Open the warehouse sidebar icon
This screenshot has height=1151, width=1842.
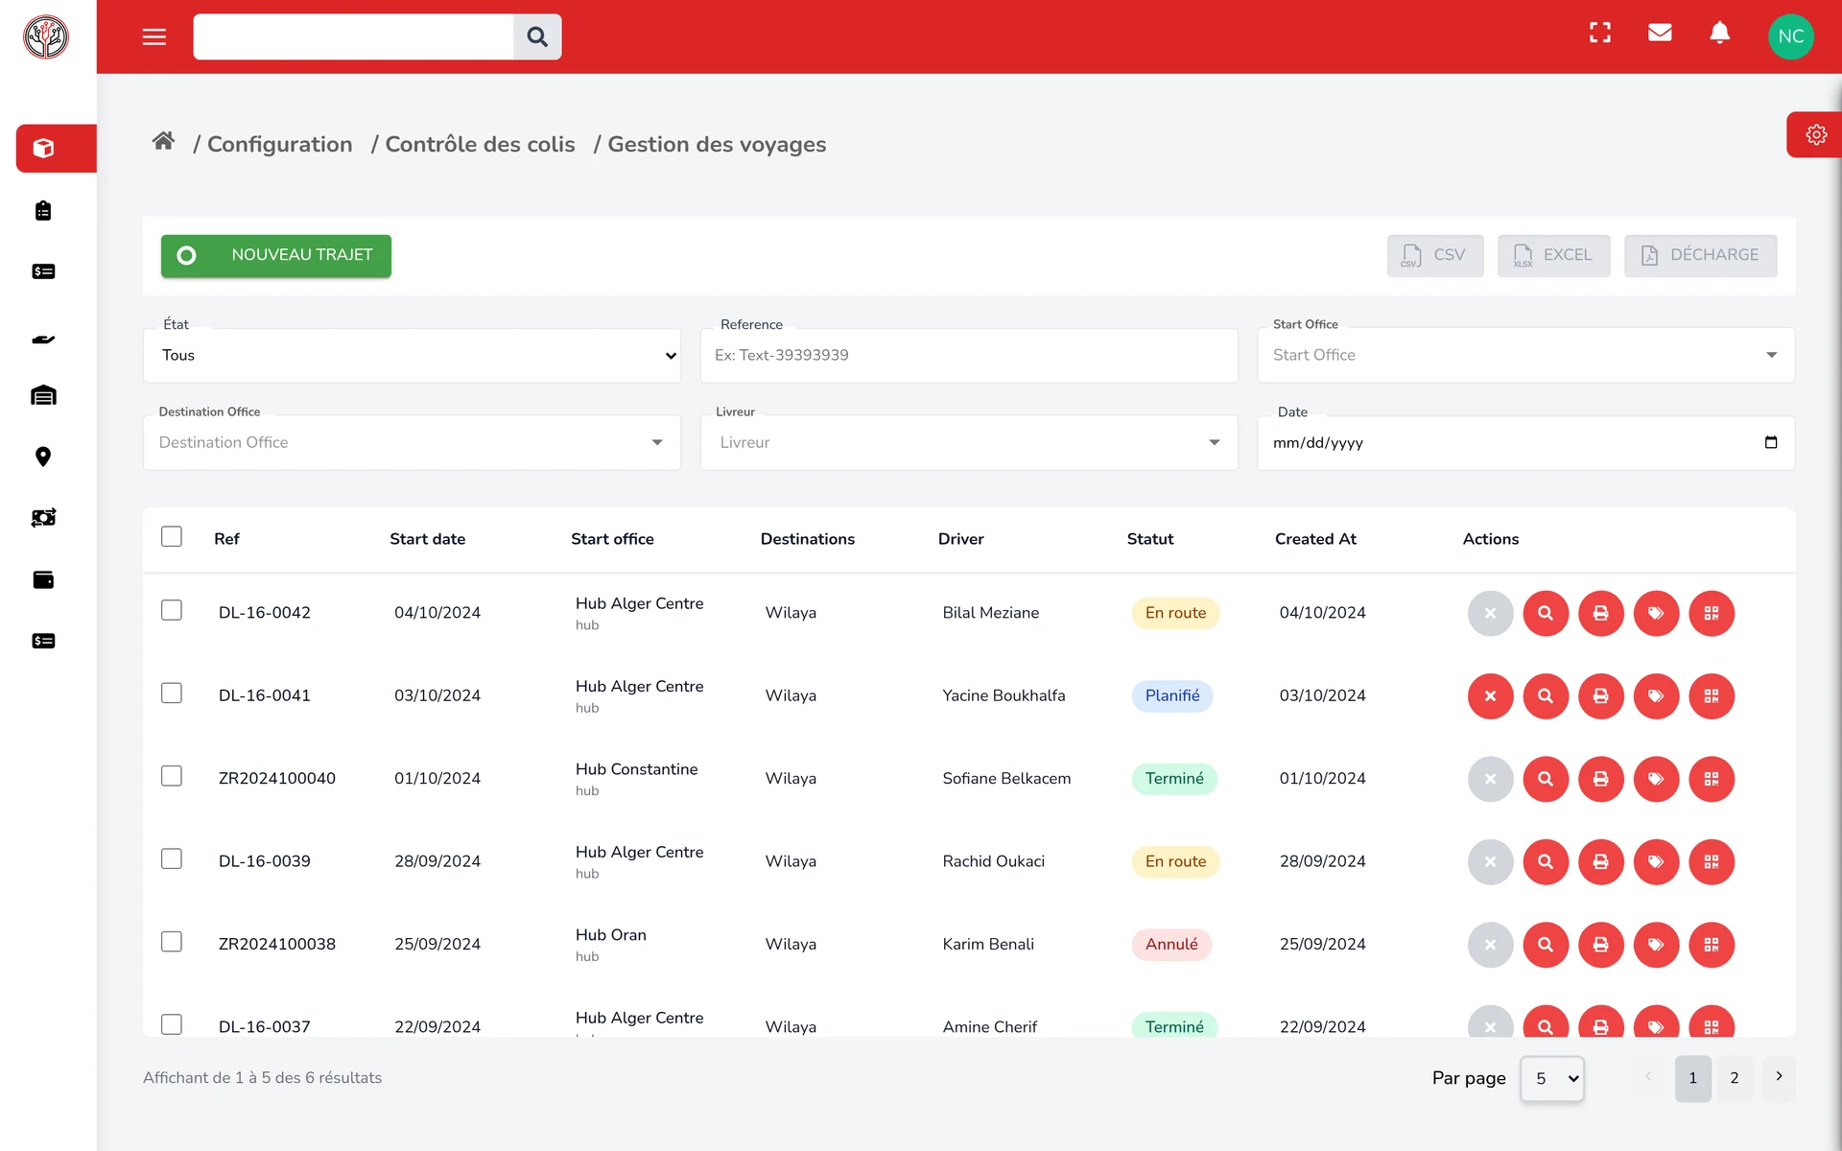[x=43, y=395]
